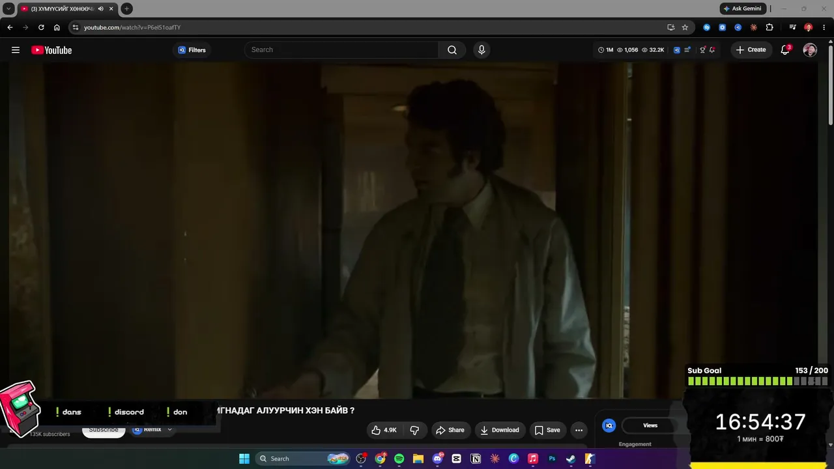Viewport: 834px width, 469px height.
Task: Open the blue gear extension icon
Action: coord(723,27)
